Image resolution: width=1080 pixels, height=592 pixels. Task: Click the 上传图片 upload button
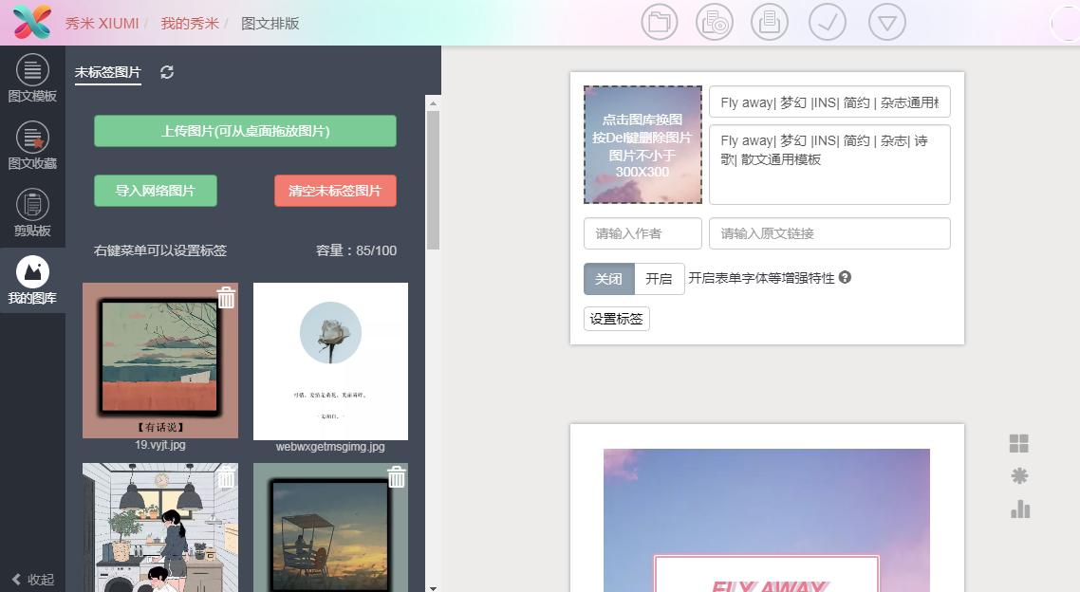(x=245, y=132)
